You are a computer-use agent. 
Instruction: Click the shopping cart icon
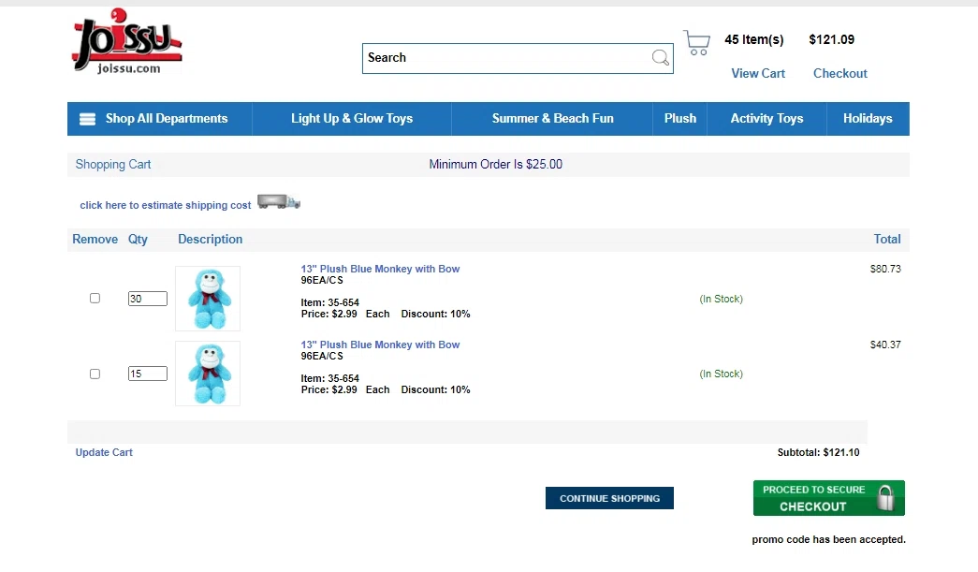(x=696, y=43)
